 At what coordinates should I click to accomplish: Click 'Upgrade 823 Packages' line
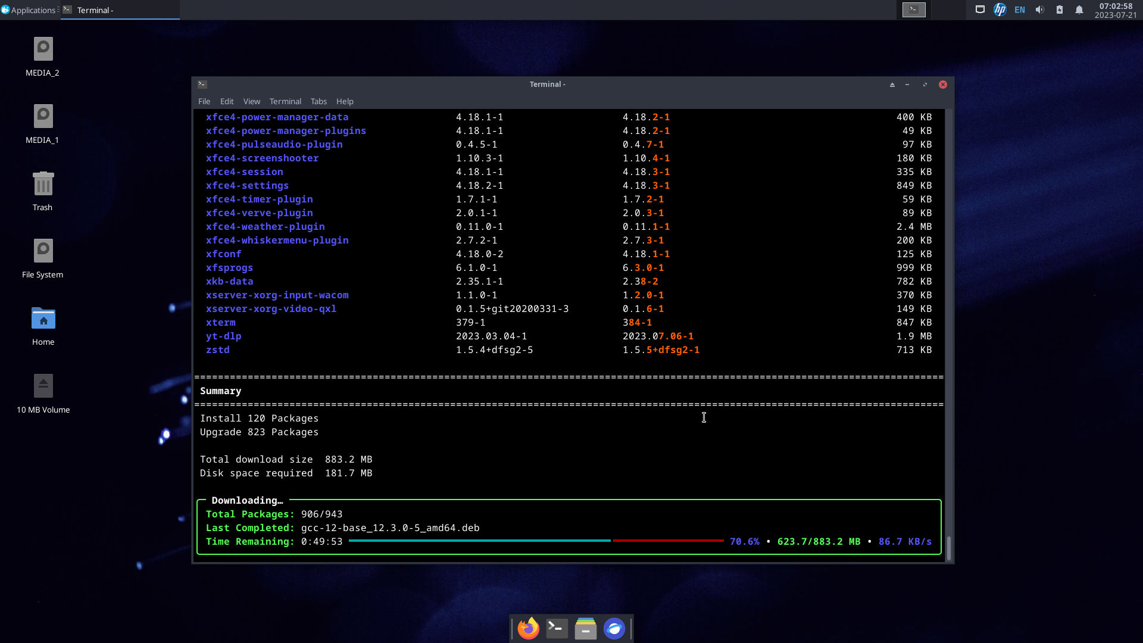pyautogui.click(x=260, y=432)
